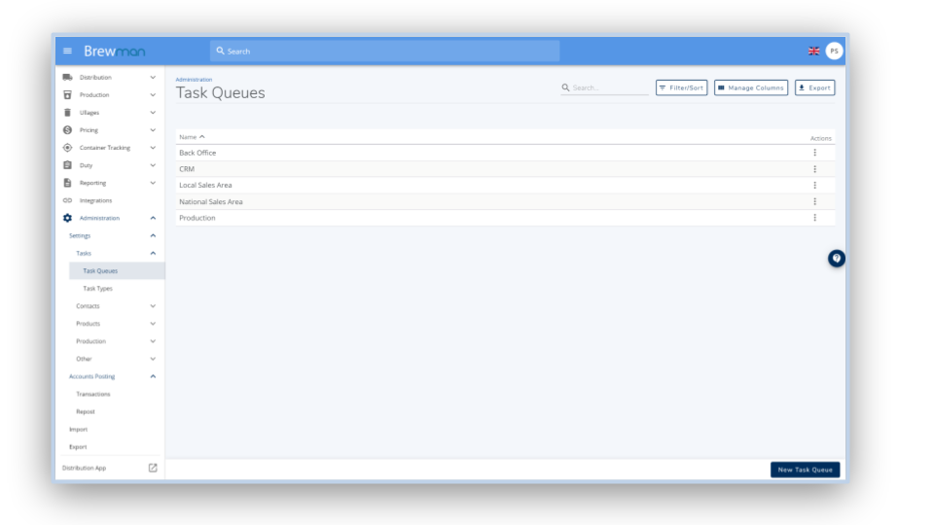
Task: Open the Distribution App external link icon
Action: (153, 468)
